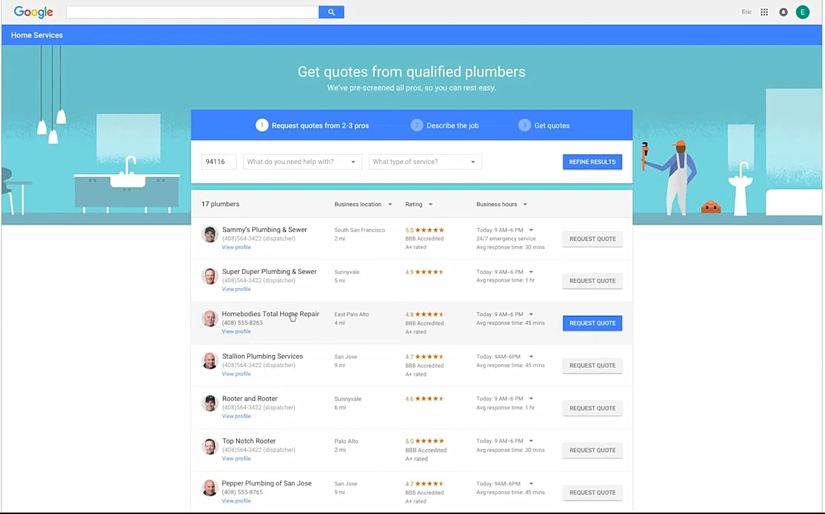
Task: Click Rooter and Rooter profile photo
Action: [x=210, y=404]
